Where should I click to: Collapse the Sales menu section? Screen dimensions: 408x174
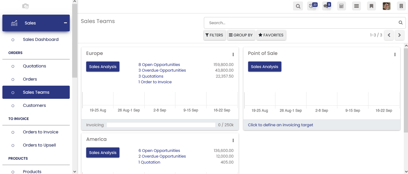tap(65, 23)
